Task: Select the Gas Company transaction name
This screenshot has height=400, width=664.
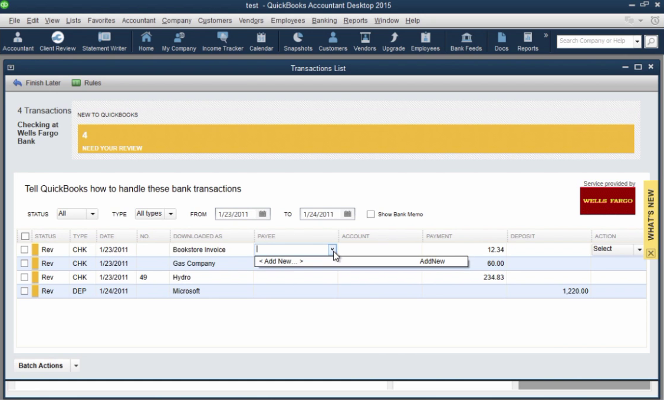Action: [194, 263]
